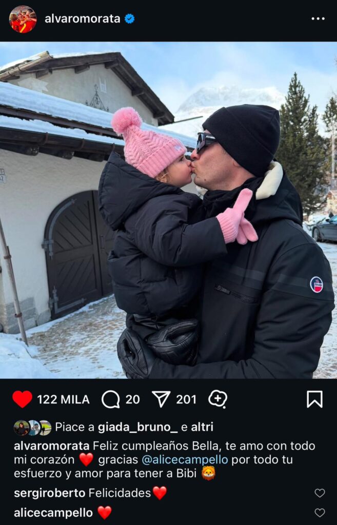This screenshot has height=525, width=337.
Task: Open the @alicecampello mention in caption
Action: 185,460
